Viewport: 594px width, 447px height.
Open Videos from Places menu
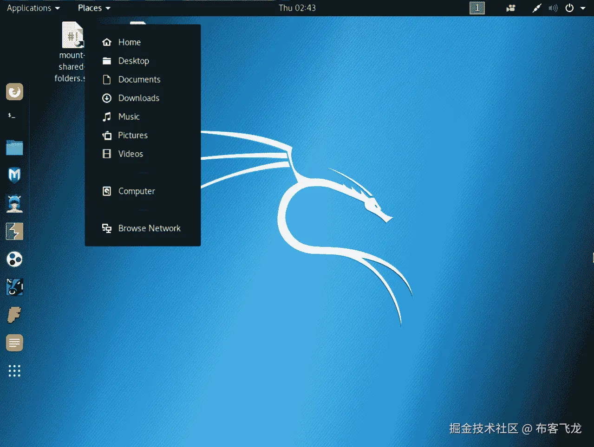pyautogui.click(x=143, y=154)
